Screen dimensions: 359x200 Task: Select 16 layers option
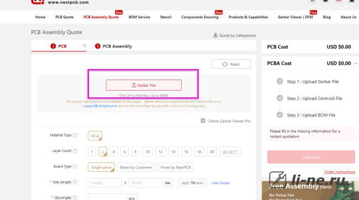click(x=186, y=152)
